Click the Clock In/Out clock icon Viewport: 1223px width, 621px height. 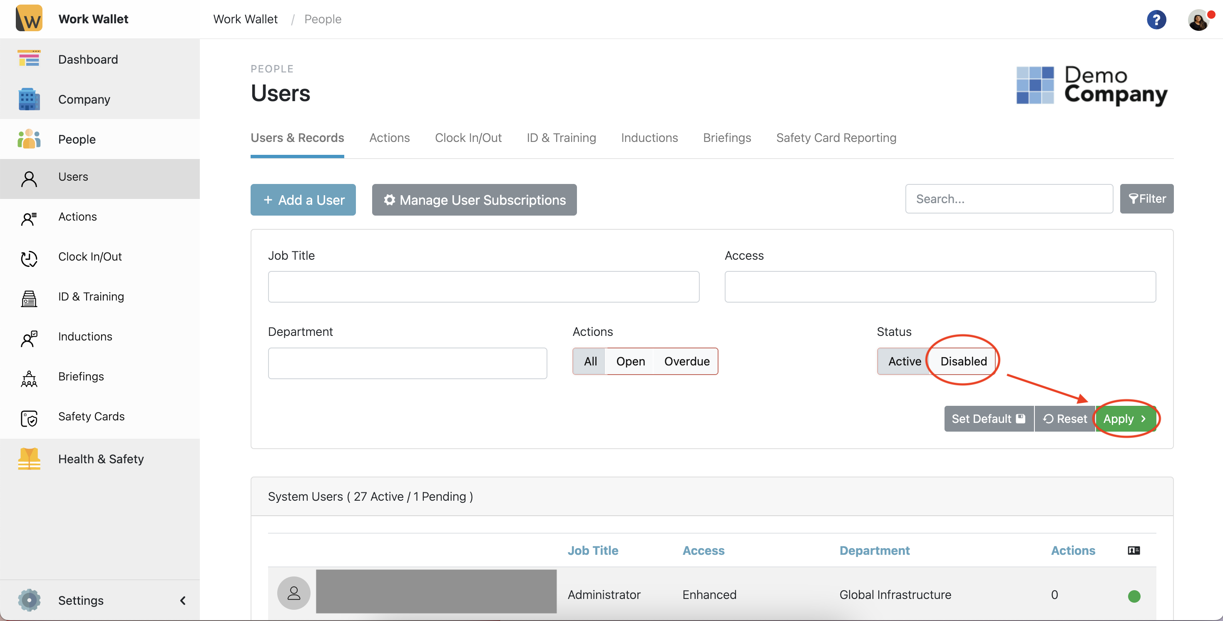pos(29,258)
